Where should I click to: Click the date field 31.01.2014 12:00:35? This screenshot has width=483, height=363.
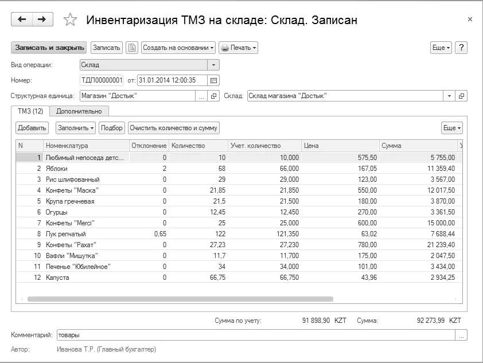[x=172, y=81]
